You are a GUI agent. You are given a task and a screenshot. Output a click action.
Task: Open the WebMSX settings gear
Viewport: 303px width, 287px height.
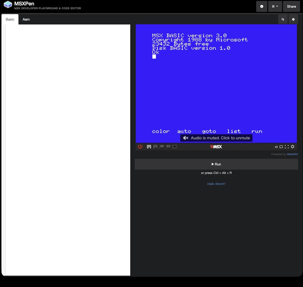(292, 146)
